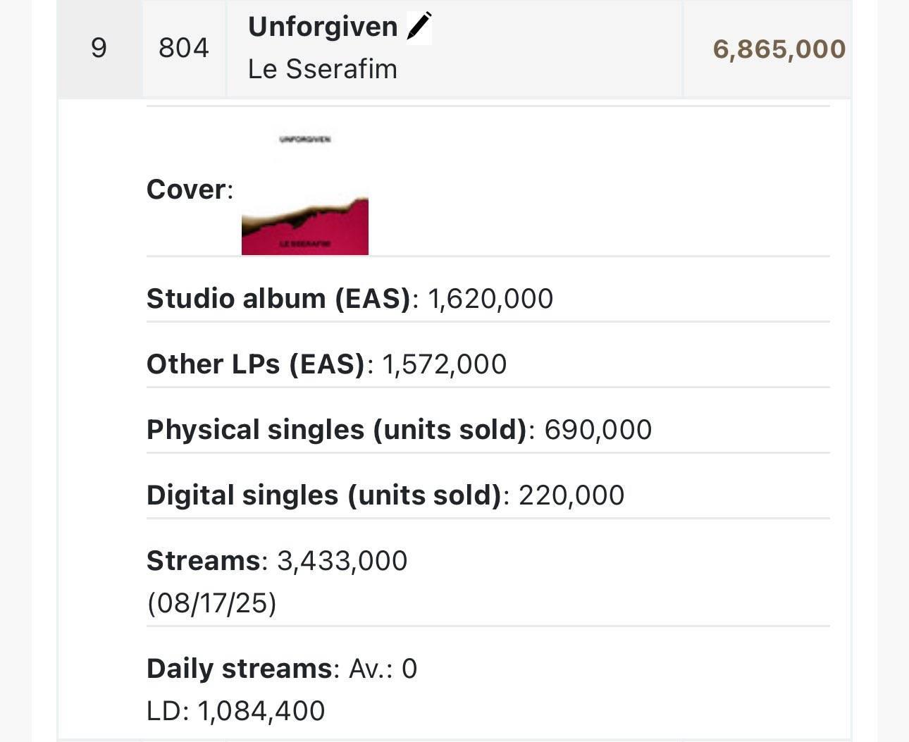Click the Digital singles (units sold) label
The width and height of the screenshot is (909, 742).
[324, 495]
